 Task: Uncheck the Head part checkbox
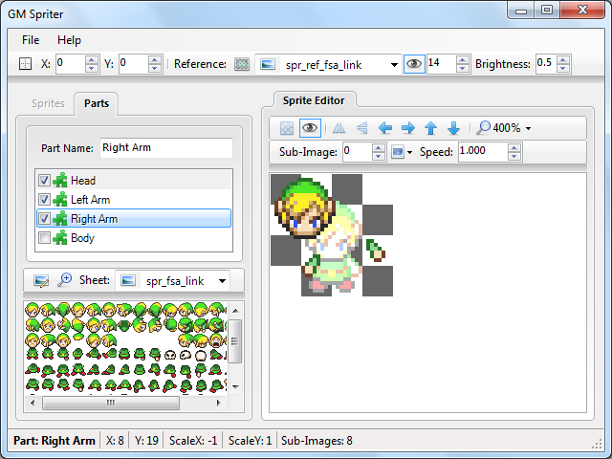[44, 181]
